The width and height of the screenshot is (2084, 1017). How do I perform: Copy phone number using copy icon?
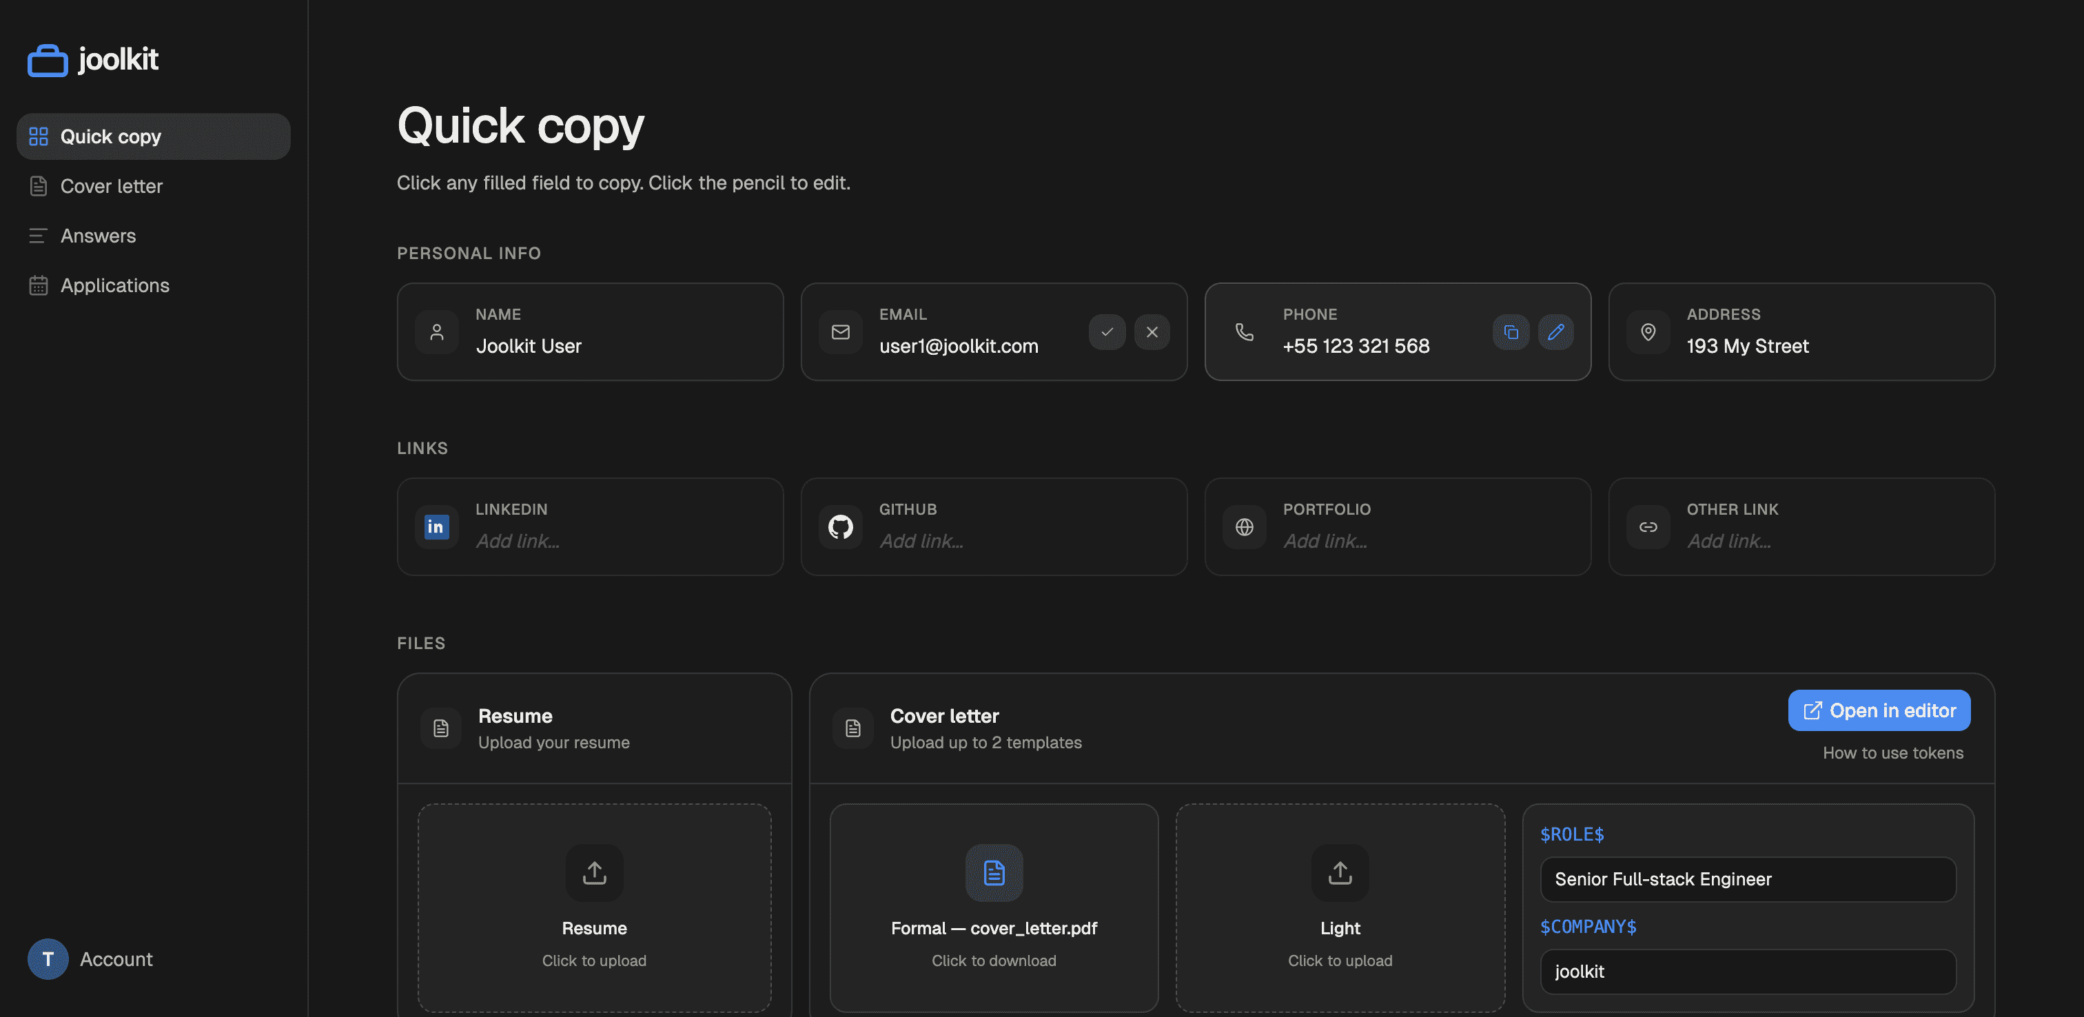tap(1511, 331)
